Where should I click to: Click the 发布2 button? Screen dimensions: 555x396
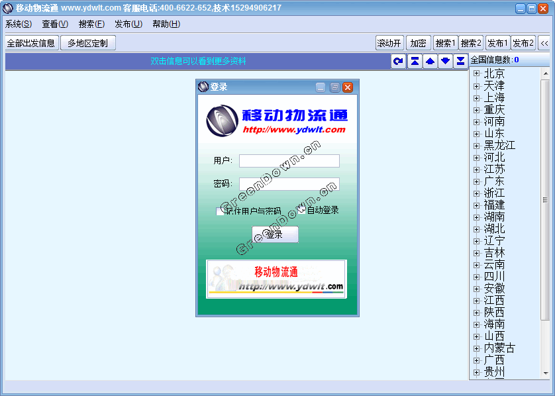click(x=523, y=43)
